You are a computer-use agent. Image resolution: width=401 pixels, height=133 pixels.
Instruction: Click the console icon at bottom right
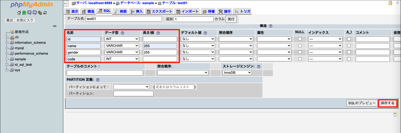(x=395, y=115)
